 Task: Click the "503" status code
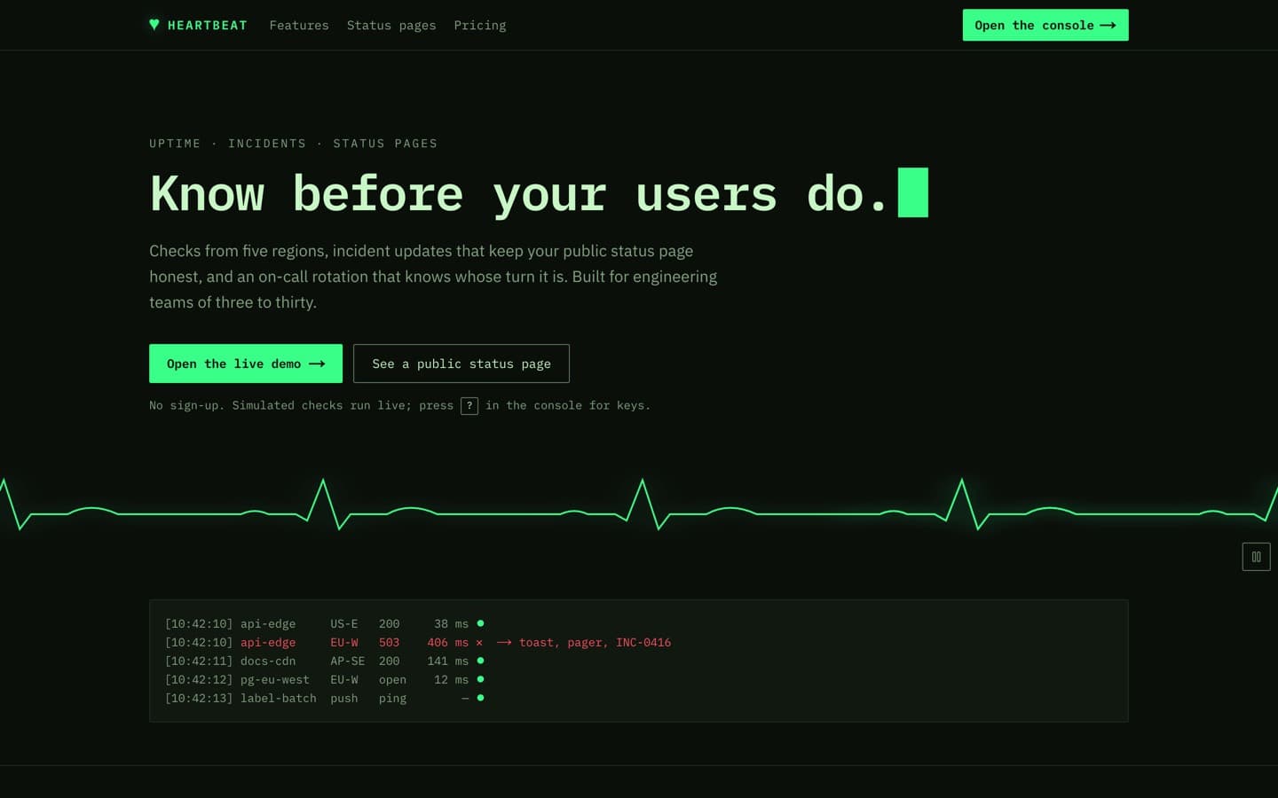[x=389, y=643]
